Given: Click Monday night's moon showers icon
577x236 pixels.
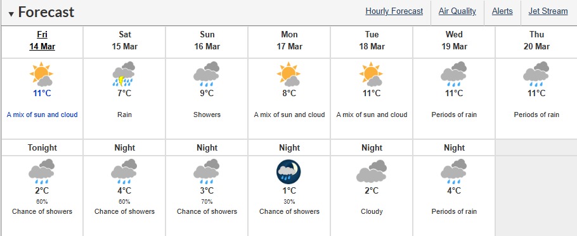Looking at the screenshot, I should [x=289, y=171].
